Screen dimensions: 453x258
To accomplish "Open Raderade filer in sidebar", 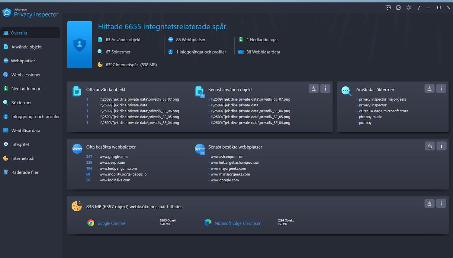I will coord(25,172).
